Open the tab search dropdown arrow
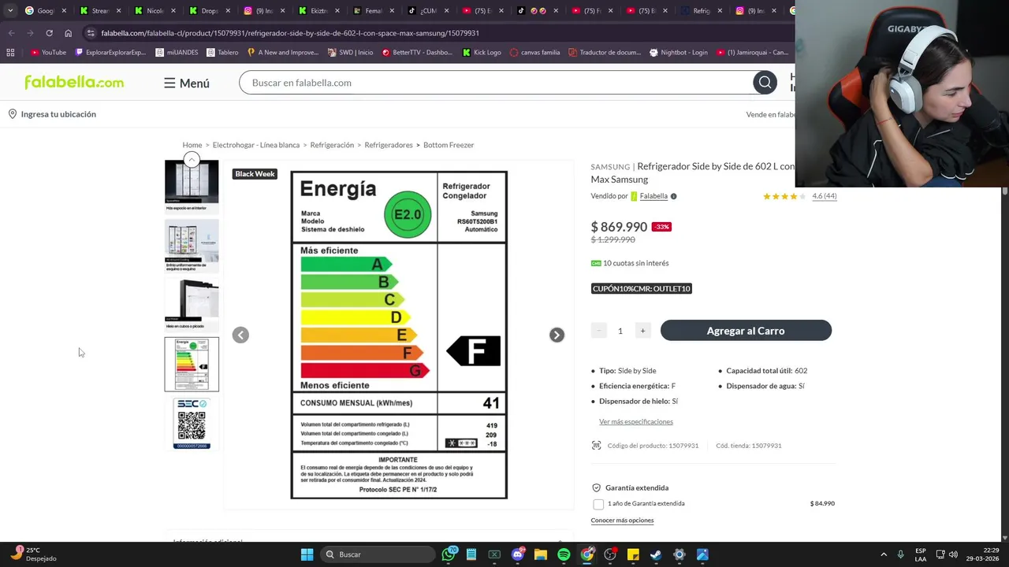 coord(9,11)
